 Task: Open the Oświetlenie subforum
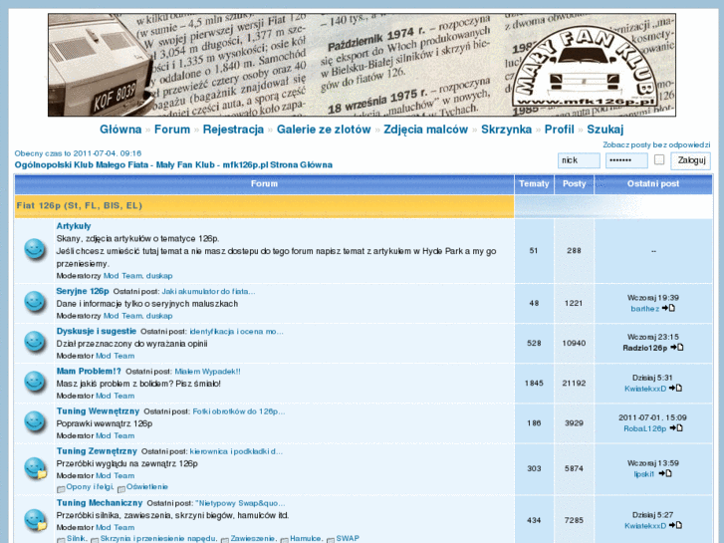click(147, 486)
